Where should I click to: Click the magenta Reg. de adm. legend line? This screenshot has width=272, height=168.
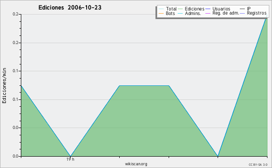pos(208,13)
